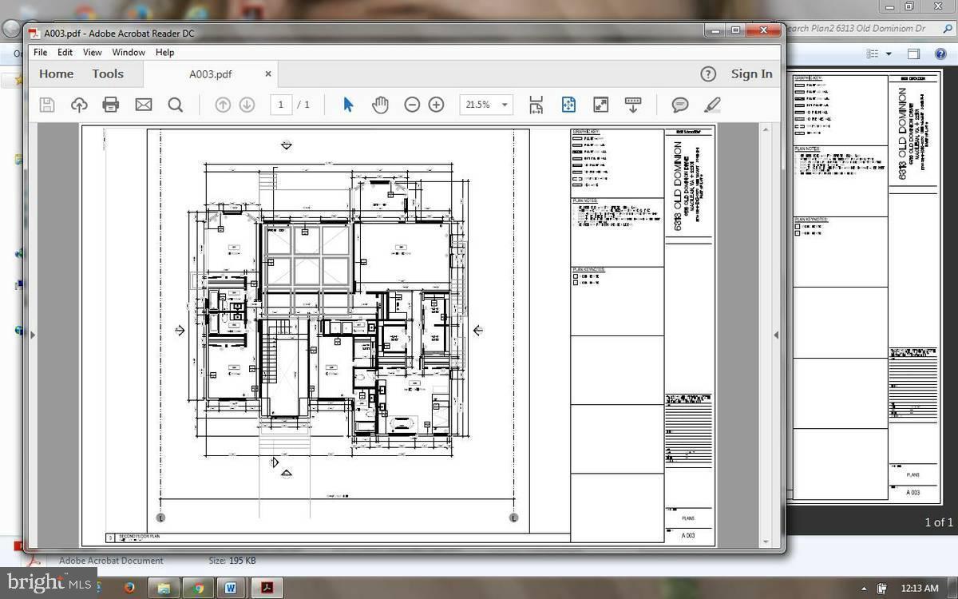Click the upload to cloud icon
Image resolution: width=958 pixels, height=599 pixels.
point(79,105)
